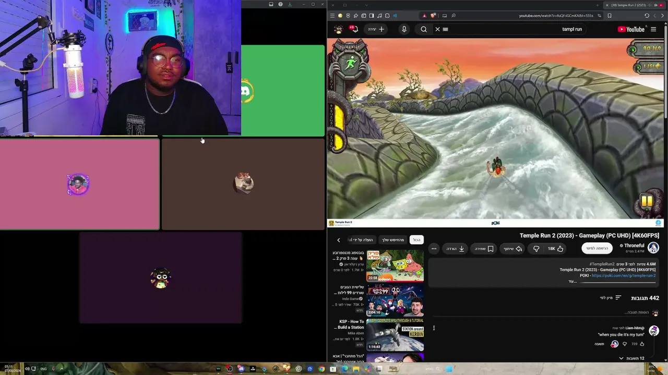Dislike the Liam-h8m comment

pyautogui.click(x=625, y=344)
